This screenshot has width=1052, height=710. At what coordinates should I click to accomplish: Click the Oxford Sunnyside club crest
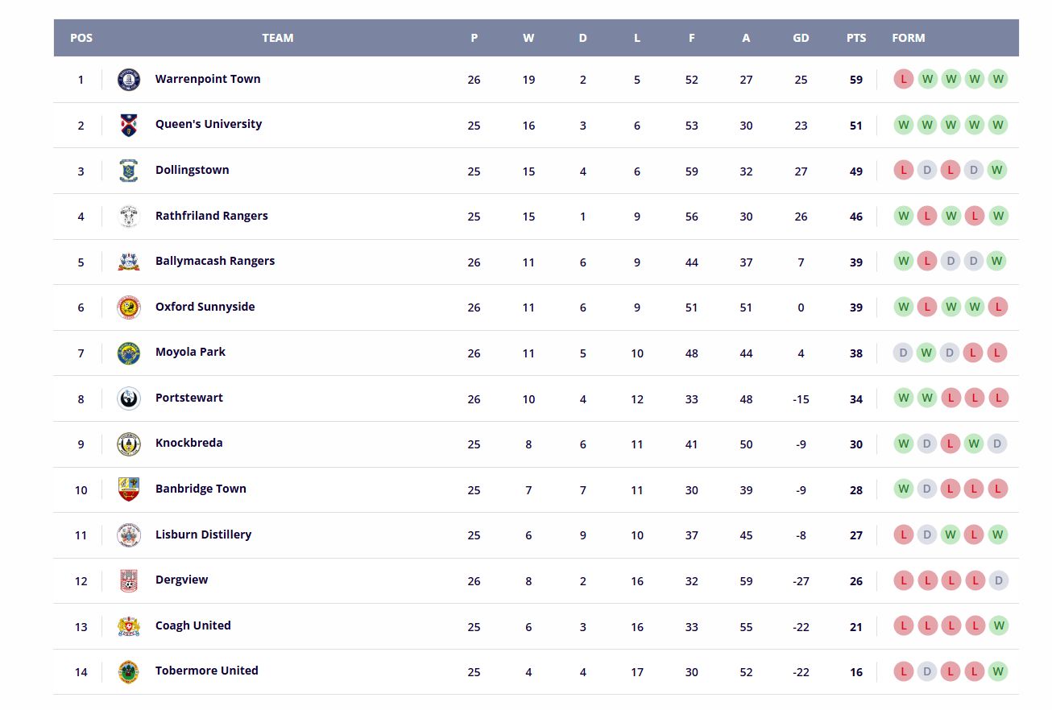(129, 308)
